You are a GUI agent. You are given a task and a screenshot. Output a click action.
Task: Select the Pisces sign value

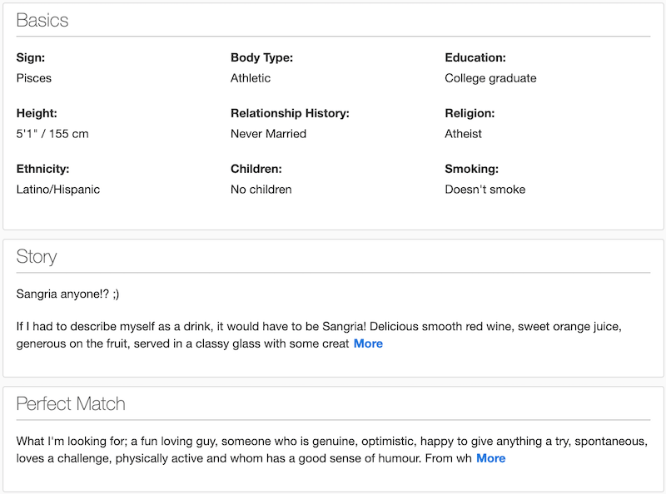coord(34,78)
